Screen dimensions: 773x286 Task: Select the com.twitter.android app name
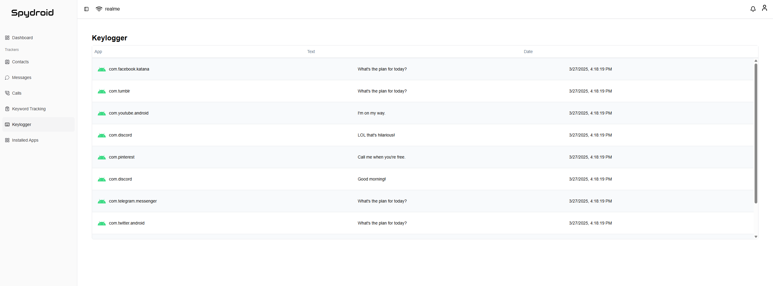127,223
